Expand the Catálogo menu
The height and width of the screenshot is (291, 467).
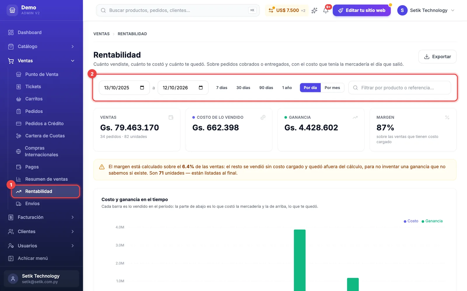pyautogui.click(x=41, y=47)
